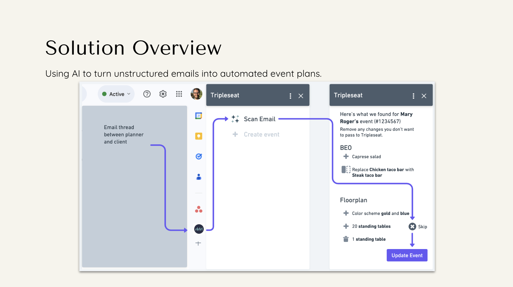Screen dimensions: 513x287
Task: Click 'Email thread between planner and client' text
Action: click(124, 134)
